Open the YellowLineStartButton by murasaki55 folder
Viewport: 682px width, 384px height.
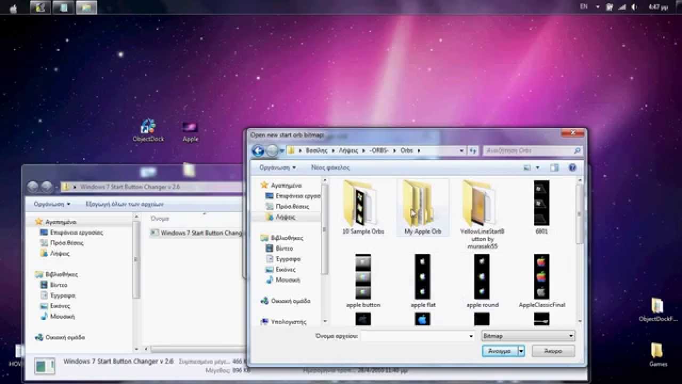(482, 214)
